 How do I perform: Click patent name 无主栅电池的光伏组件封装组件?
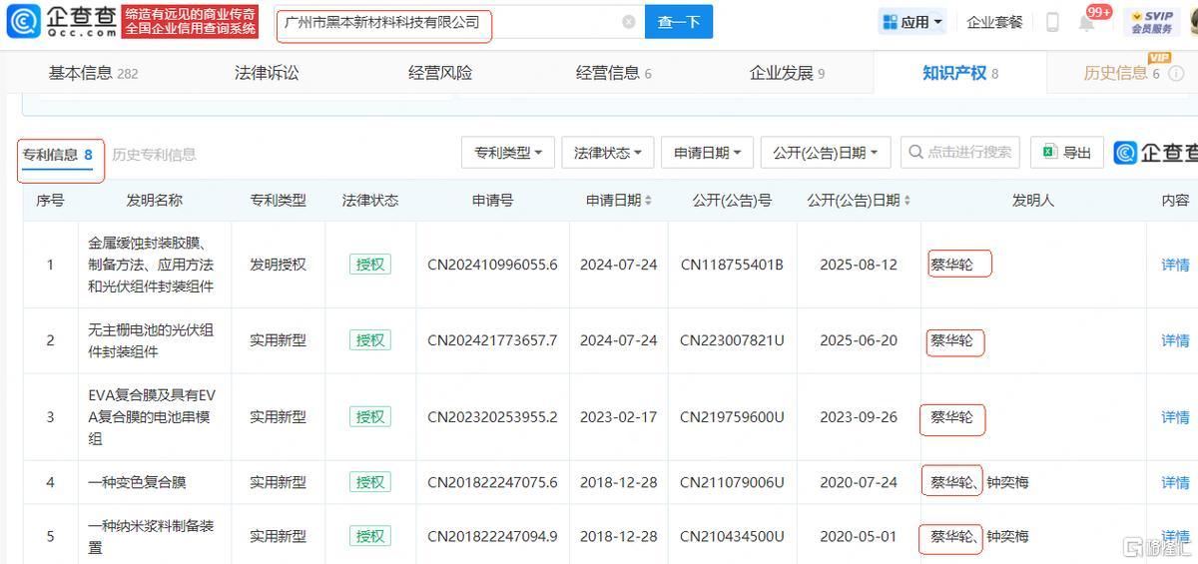point(151,340)
